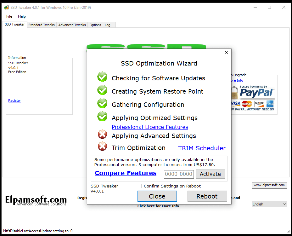This screenshot has width=292, height=236.
Task: Click the Elpamsoft.com logo
Action: tap(36, 201)
